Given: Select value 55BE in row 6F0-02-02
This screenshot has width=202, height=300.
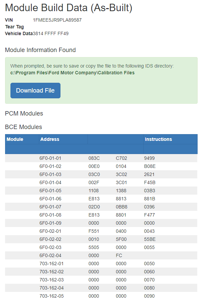Looking at the screenshot, I should (150, 239).
